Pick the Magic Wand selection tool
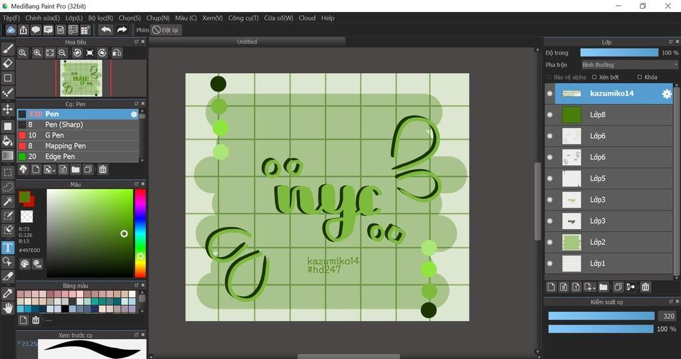Viewport: 681px width, 359px height. [8, 201]
